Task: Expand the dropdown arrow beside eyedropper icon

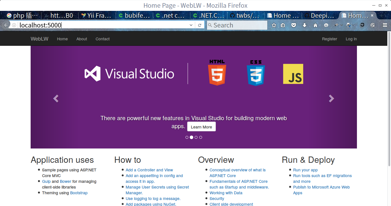Action: coord(341,25)
